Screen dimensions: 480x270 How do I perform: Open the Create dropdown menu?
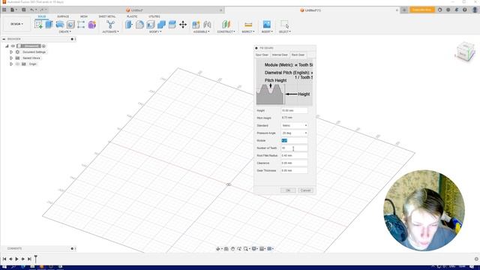pyautogui.click(x=64, y=31)
